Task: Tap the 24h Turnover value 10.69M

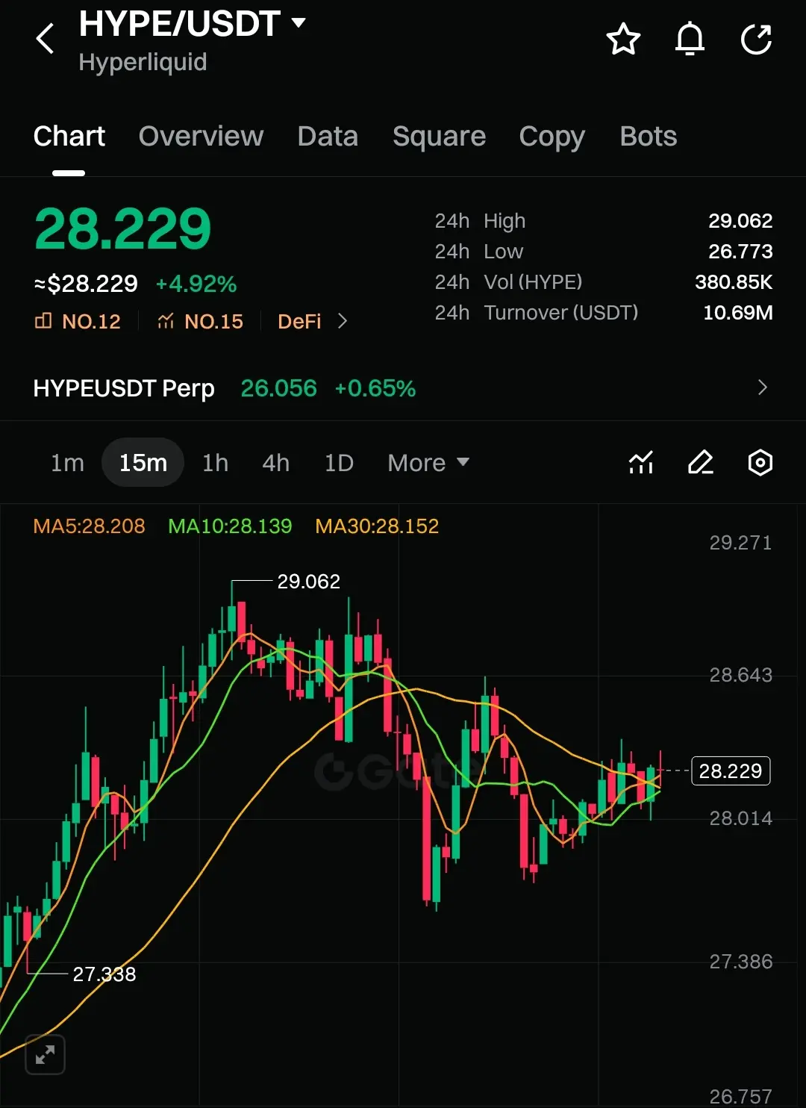Action: click(x=738, y=313)
